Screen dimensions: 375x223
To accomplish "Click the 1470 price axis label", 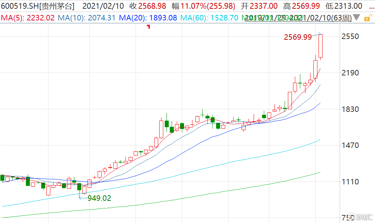I will (x=350, y=145).
